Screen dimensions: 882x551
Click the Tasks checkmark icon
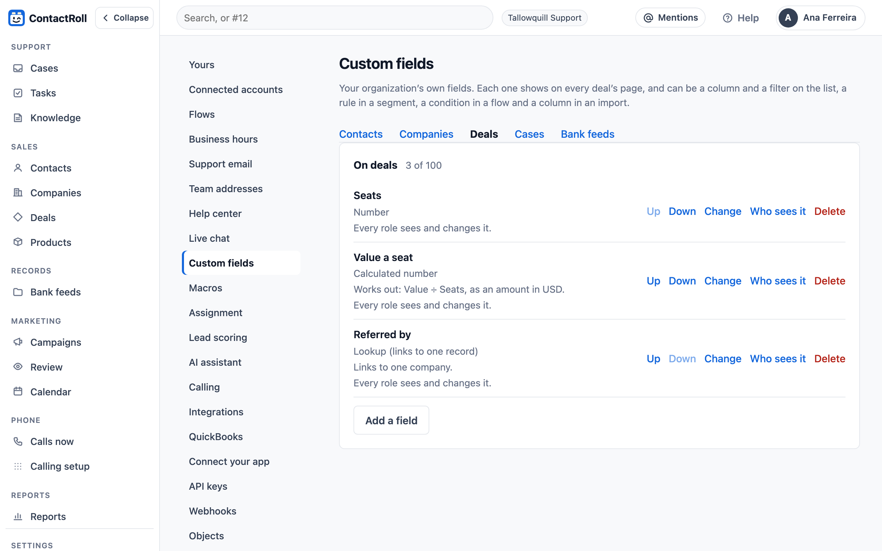coord(18,93)
